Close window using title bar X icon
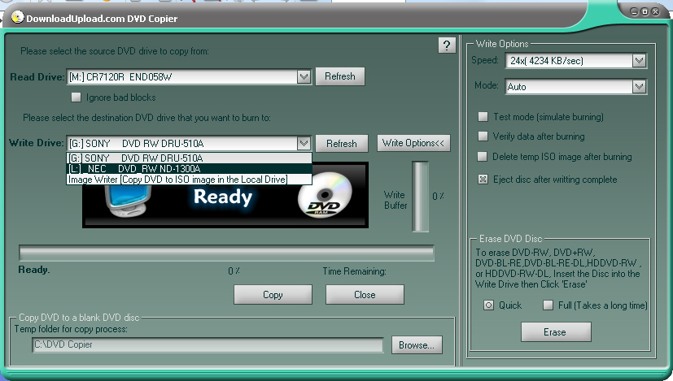 655,11
